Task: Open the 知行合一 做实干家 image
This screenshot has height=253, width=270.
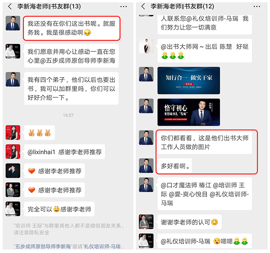Action: pos(189,81)
